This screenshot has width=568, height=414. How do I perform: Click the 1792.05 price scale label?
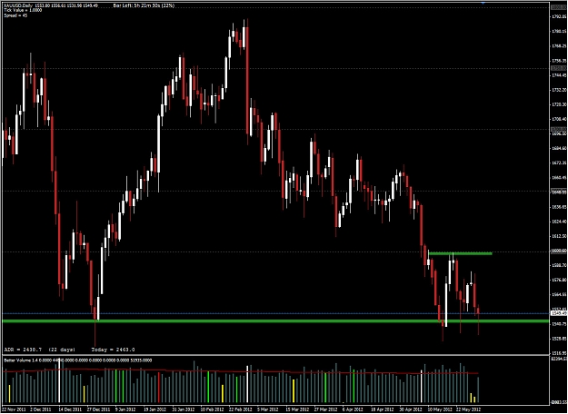pyautogui.click(x=559, y=16)
